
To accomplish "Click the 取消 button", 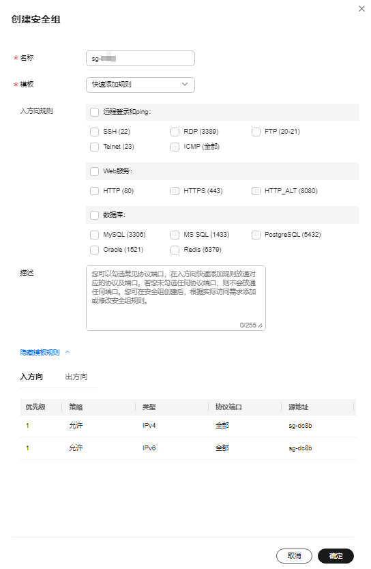I will 294,556.
